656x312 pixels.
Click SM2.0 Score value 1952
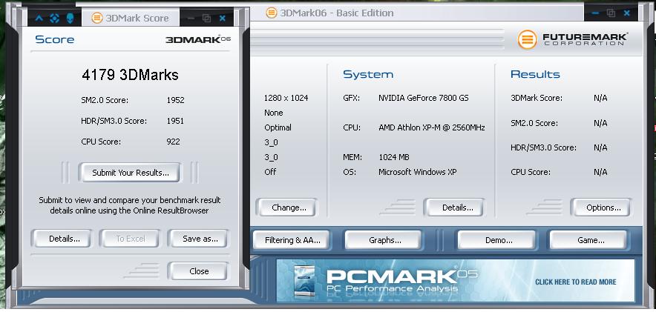pyautogui.click(x=175, y=100)
